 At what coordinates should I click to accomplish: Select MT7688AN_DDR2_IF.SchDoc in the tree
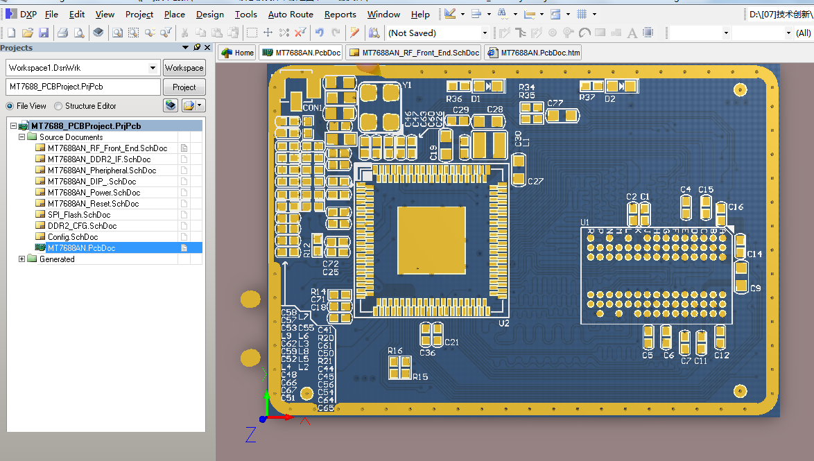(99, 159)
